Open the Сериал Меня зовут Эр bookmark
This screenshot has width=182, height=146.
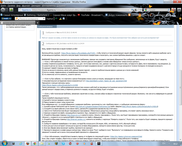click(x=63, y=15)
